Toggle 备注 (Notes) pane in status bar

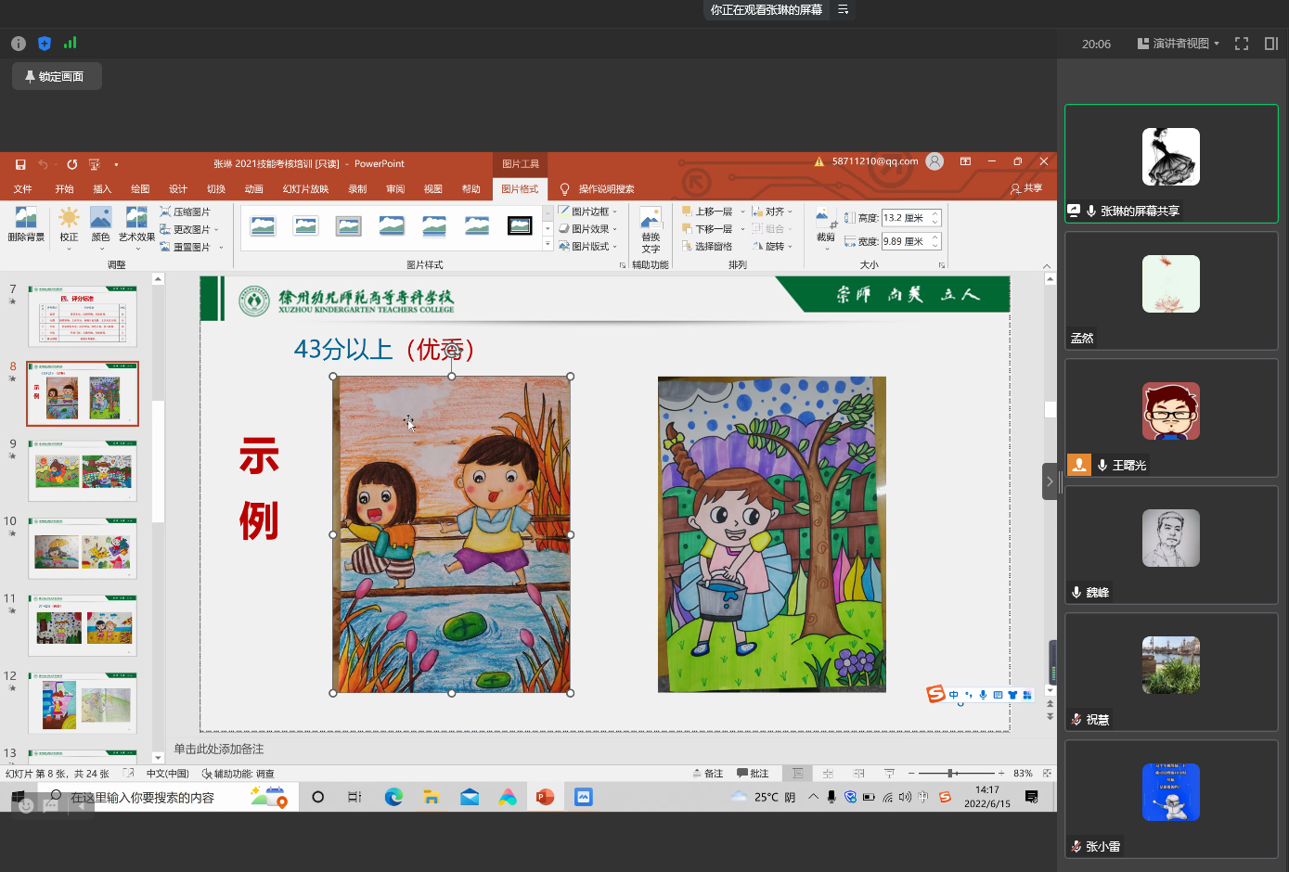[707, 773]
